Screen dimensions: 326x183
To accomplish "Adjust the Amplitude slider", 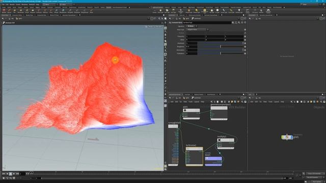I will (221, 43).
